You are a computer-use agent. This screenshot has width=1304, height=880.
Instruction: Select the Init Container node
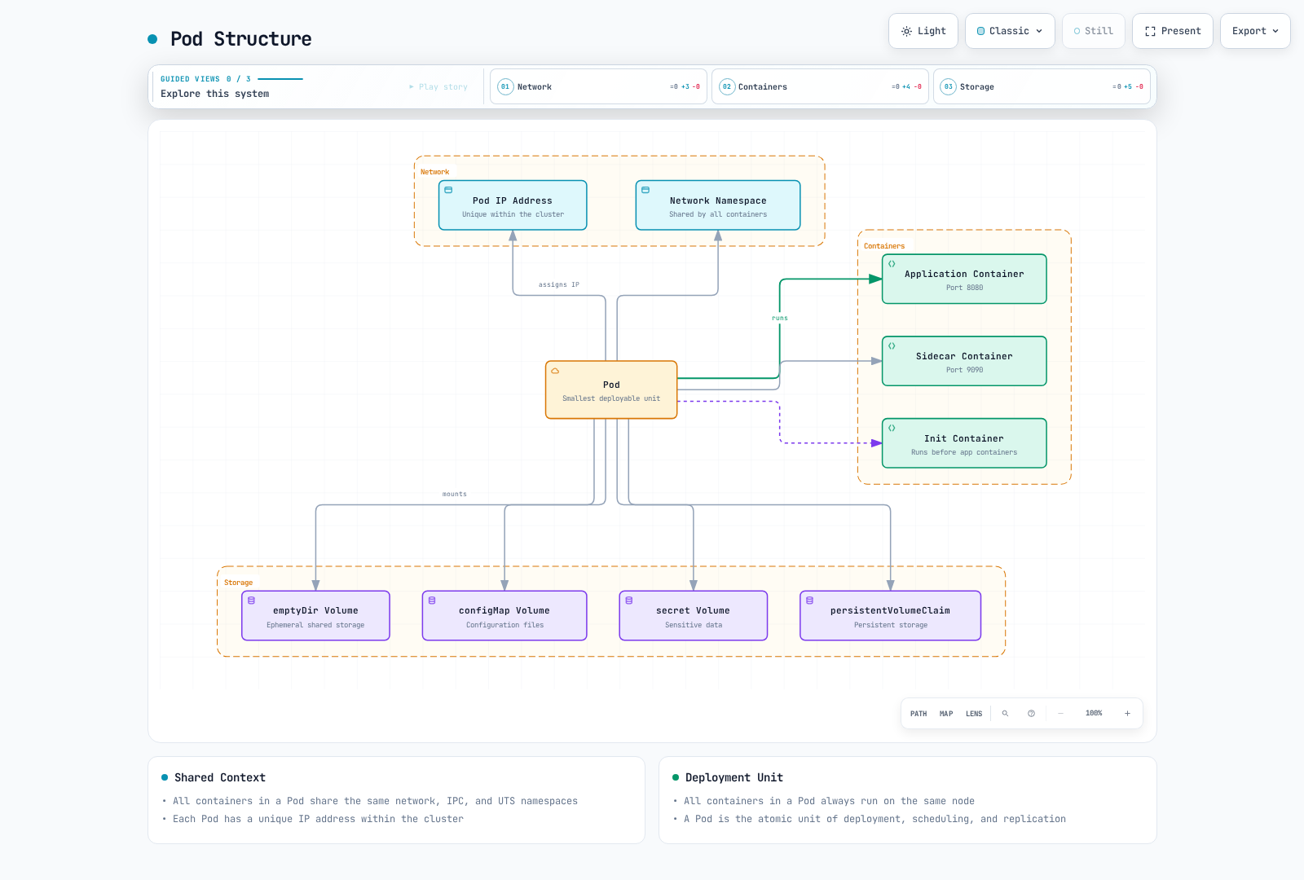point(964,443)
